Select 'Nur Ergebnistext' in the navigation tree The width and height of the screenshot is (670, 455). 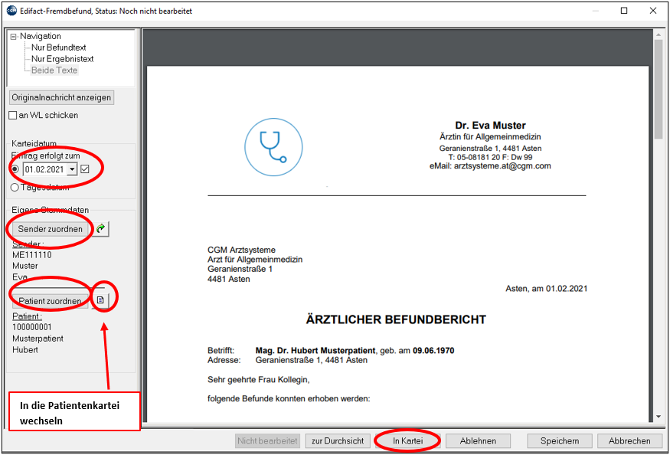pyautogui.click(x=62, y=59)
